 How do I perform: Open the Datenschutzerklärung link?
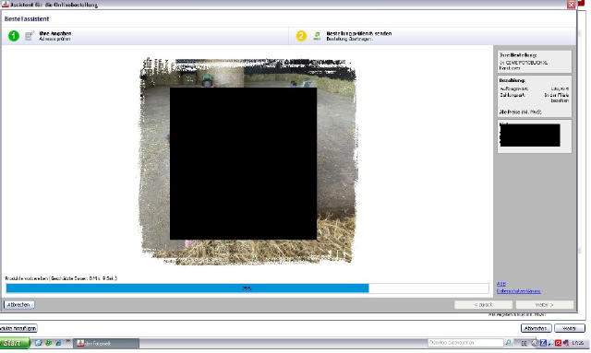point(519,291)
